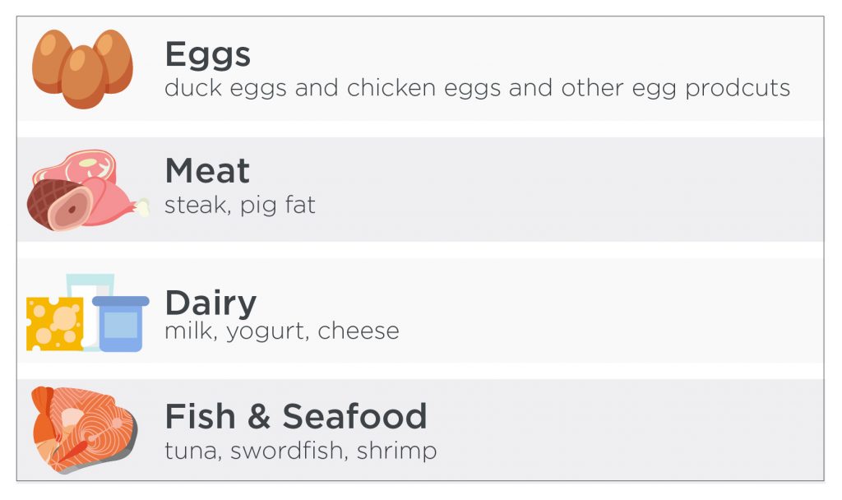The image size is (842, 500).
Task: Click the three brown eggs icon
Action: pos(82,69)
